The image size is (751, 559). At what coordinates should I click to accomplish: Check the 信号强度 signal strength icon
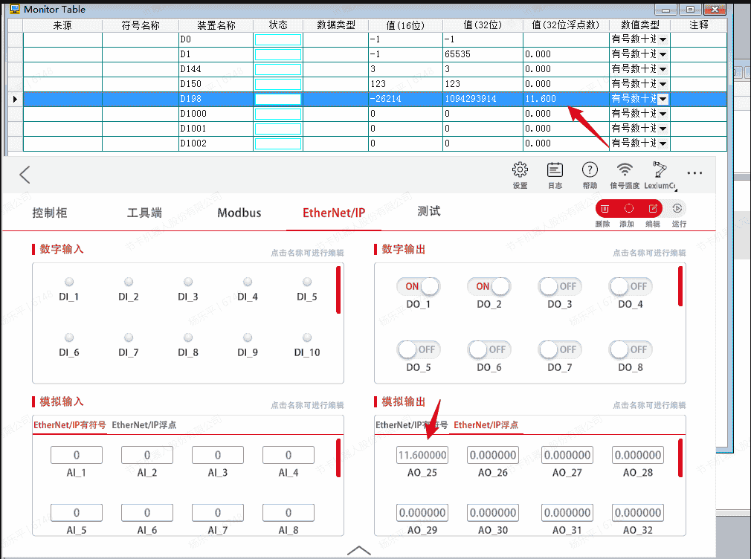(x=625, y=170)
